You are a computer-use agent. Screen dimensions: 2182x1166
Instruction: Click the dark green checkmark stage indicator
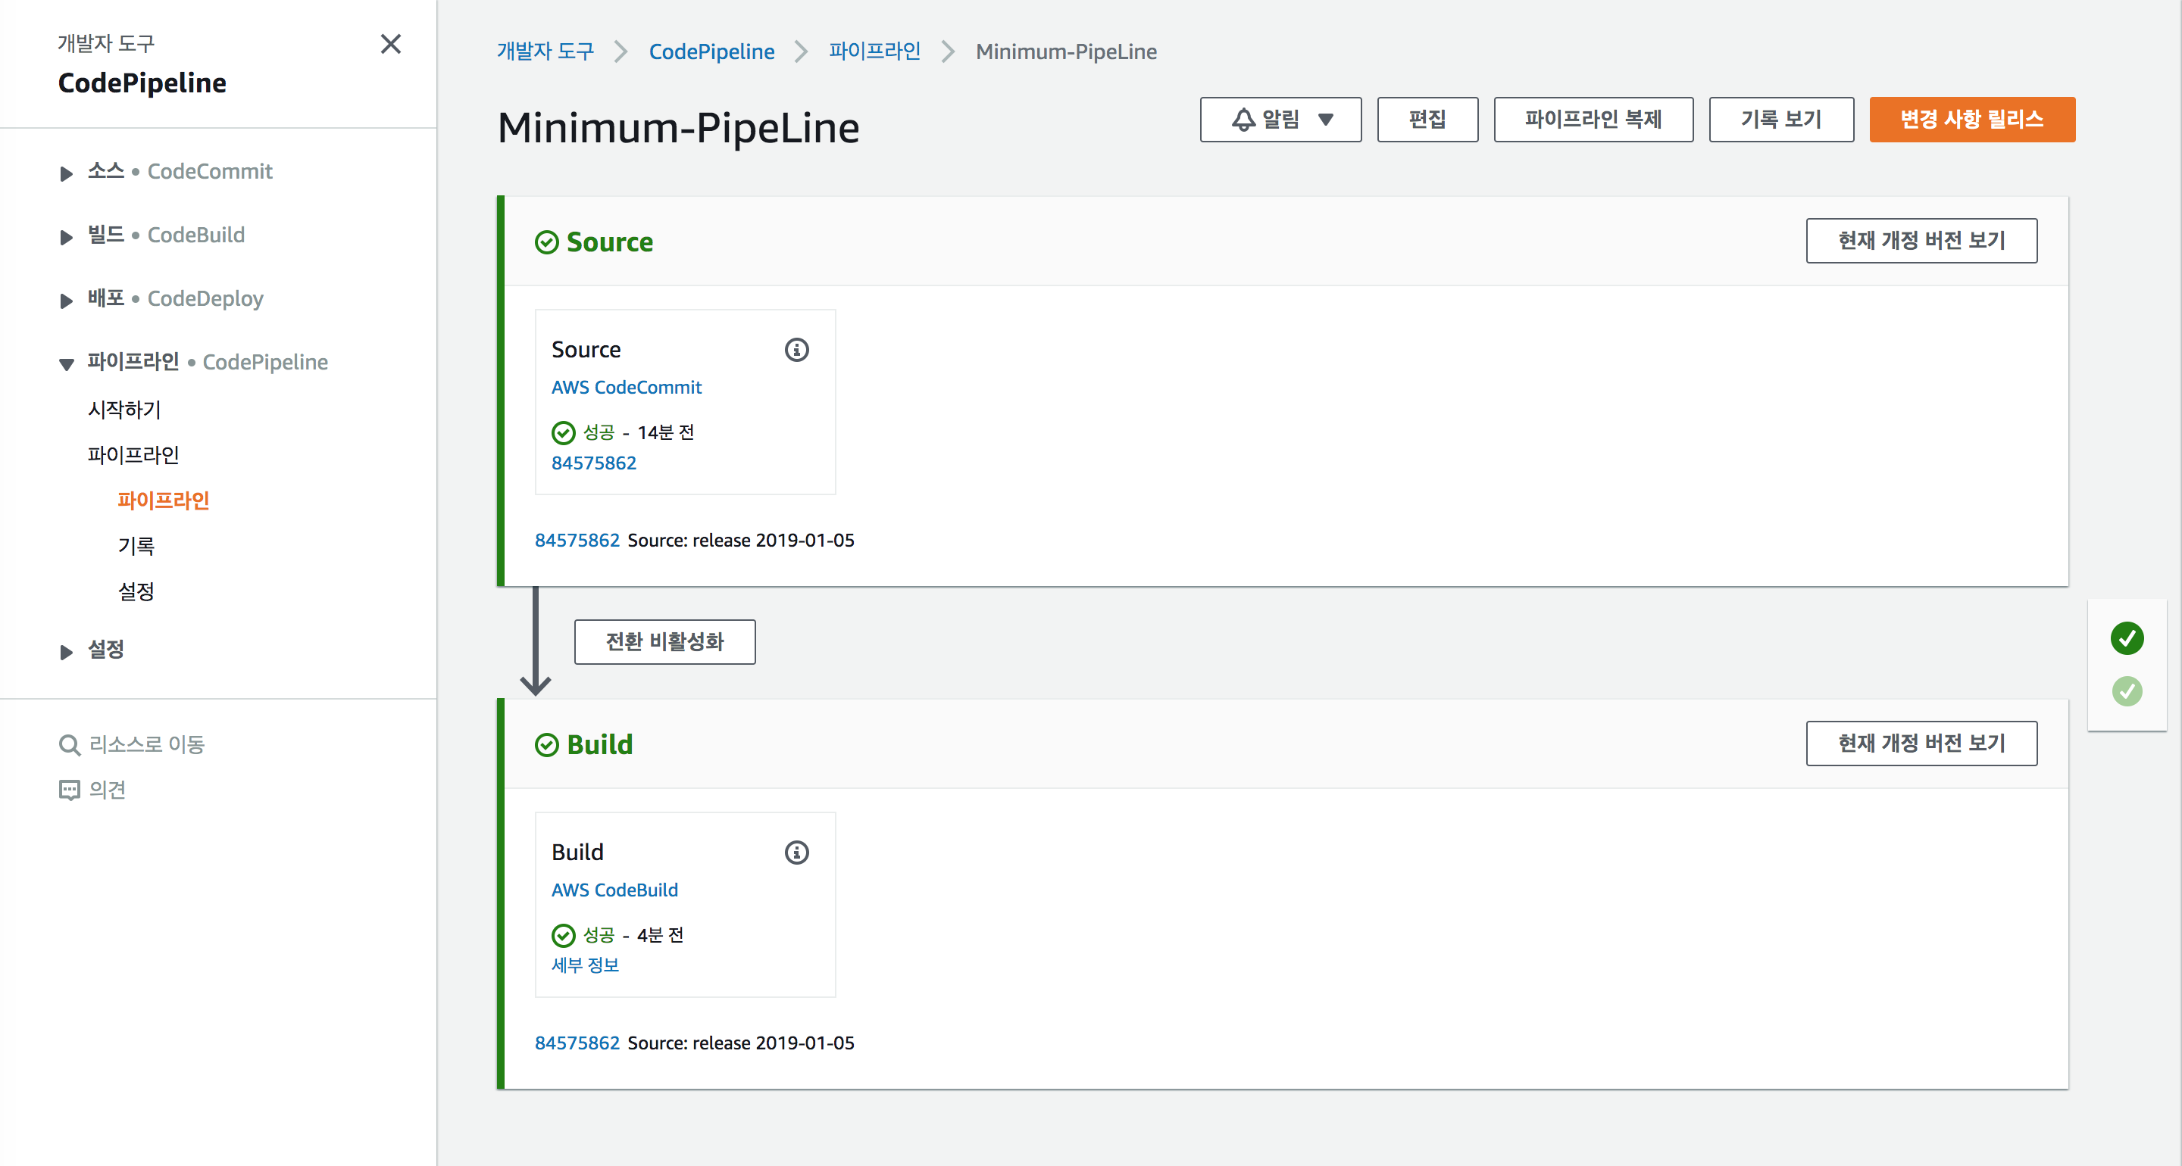pyautogui.click(x=2126, y=638)
